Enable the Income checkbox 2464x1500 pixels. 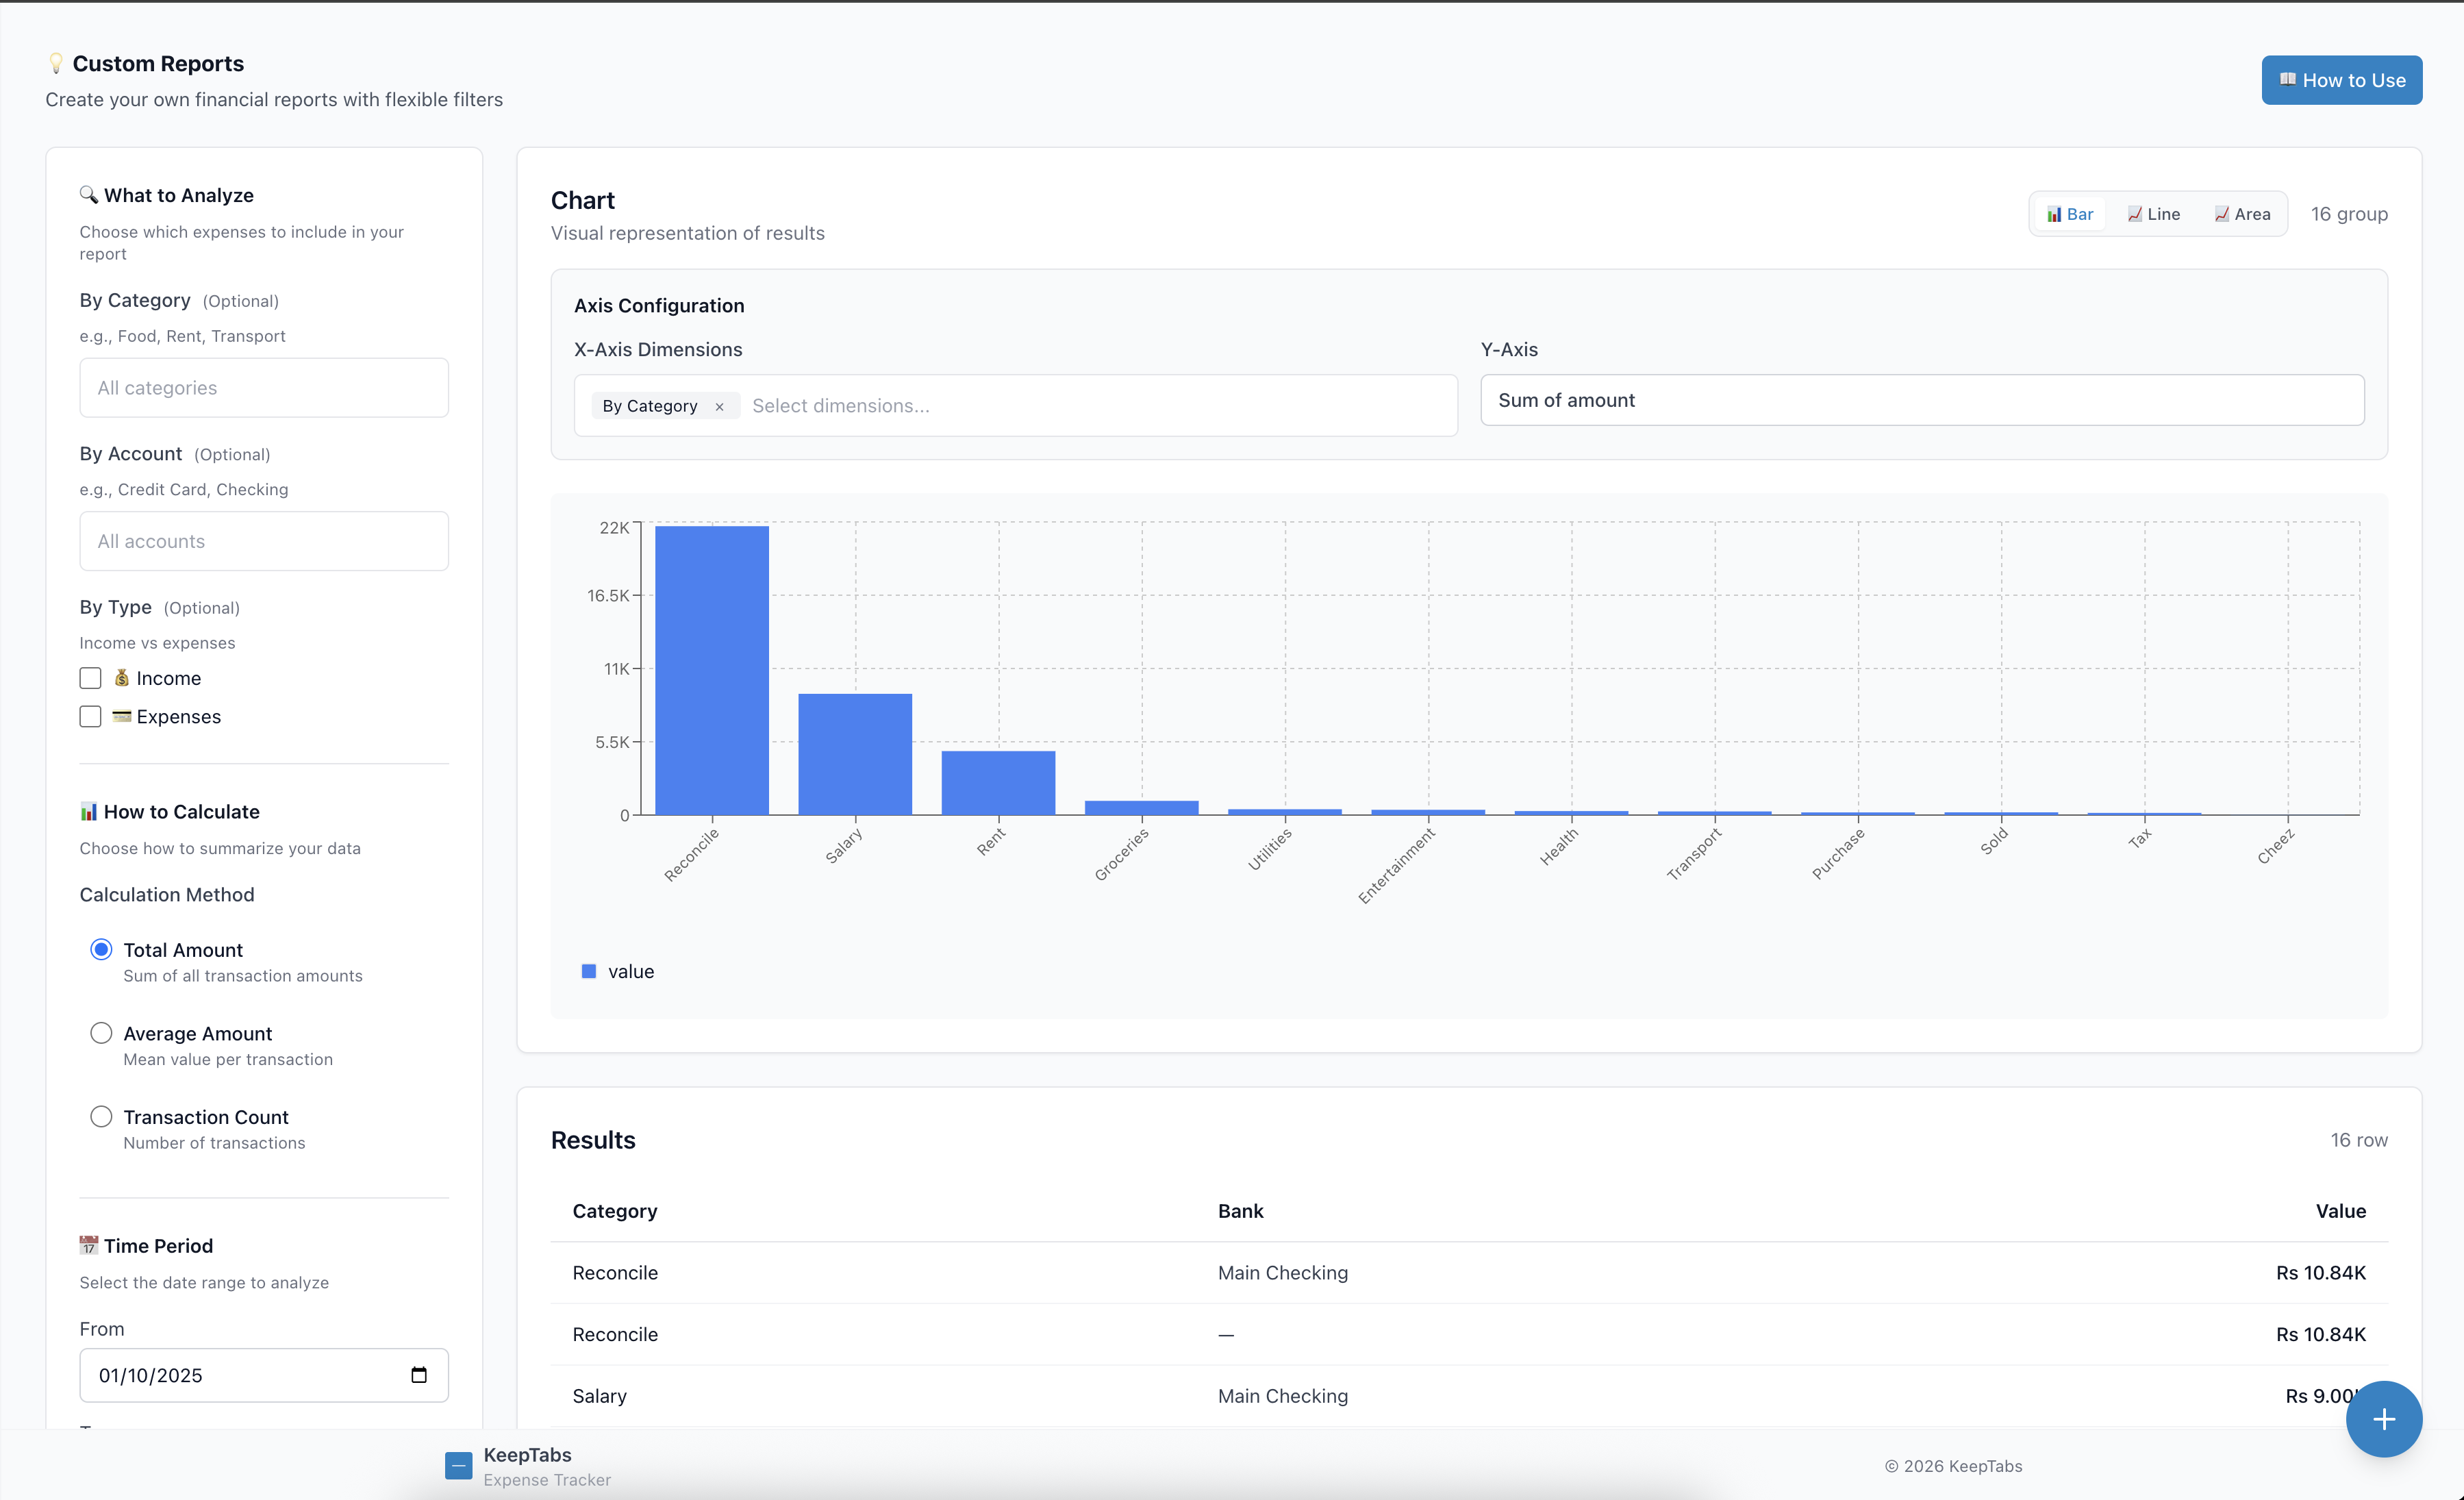click(x=90, y=678)
